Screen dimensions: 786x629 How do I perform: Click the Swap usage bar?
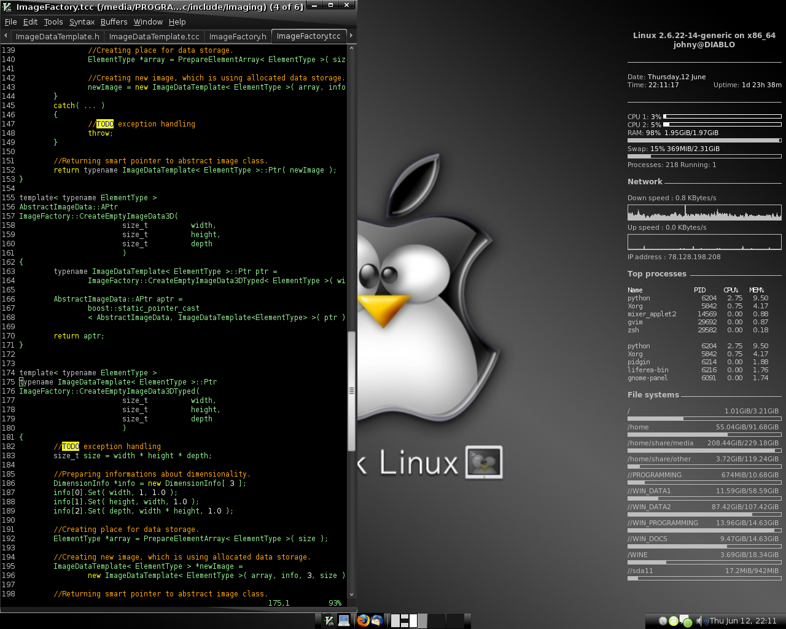coord(704,156)
